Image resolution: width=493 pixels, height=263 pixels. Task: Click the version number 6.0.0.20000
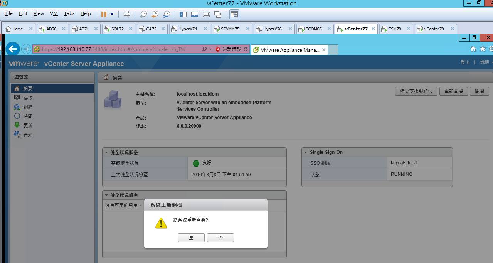tap(189, 126)
